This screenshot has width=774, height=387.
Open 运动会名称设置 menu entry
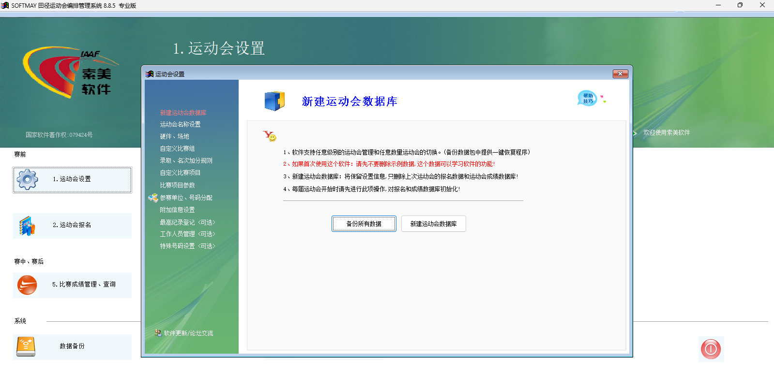tap(180, 124)
